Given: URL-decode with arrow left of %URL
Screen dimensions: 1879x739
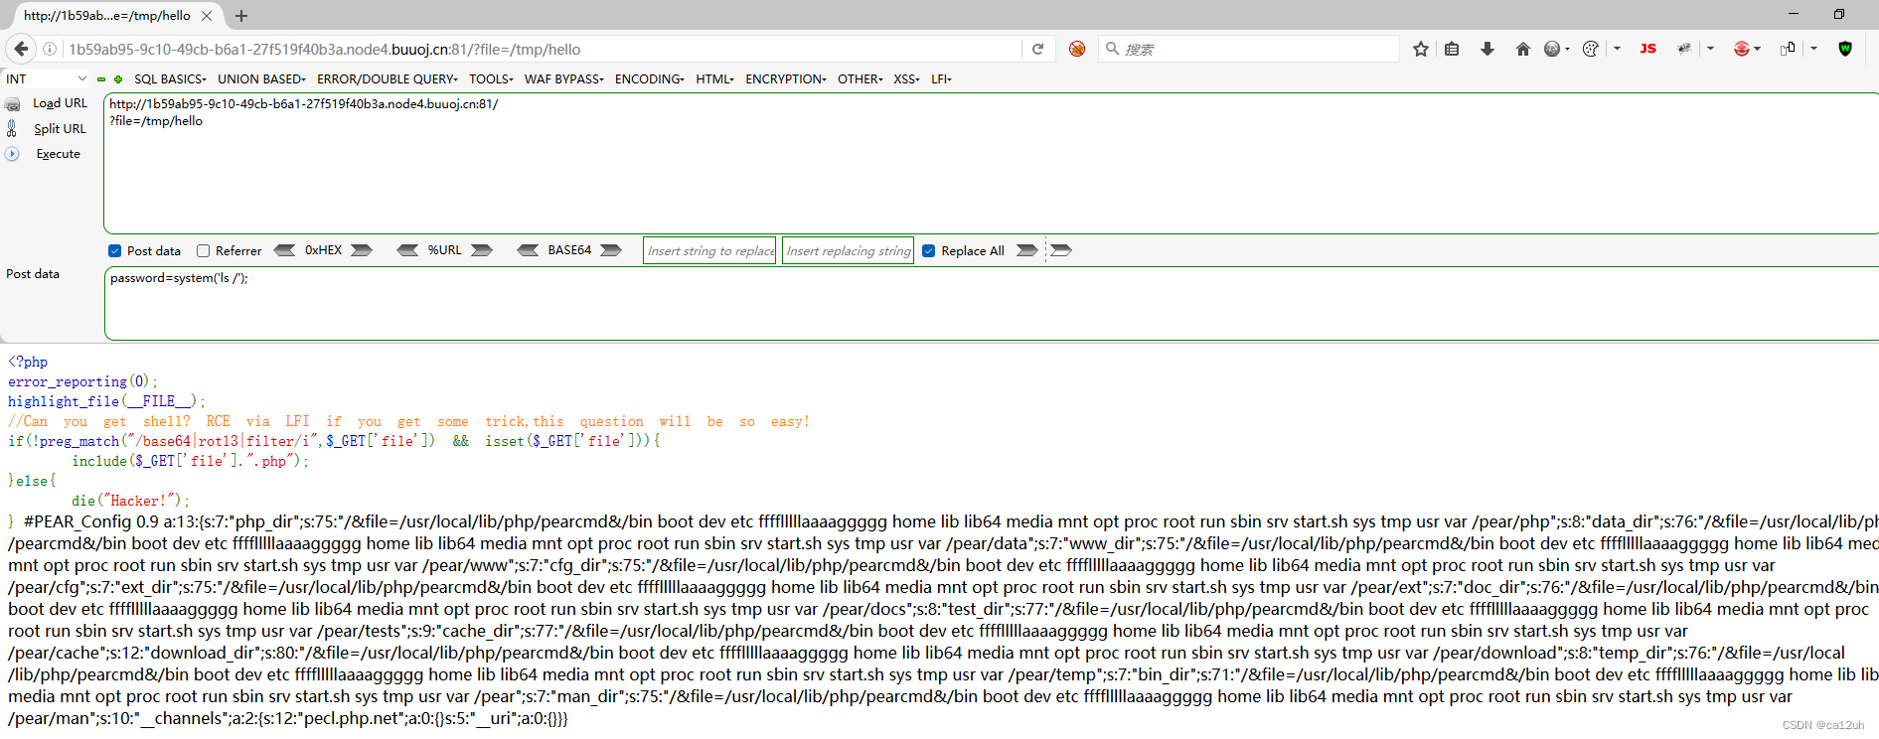Looking at the screenshot, I should [407, 250].
